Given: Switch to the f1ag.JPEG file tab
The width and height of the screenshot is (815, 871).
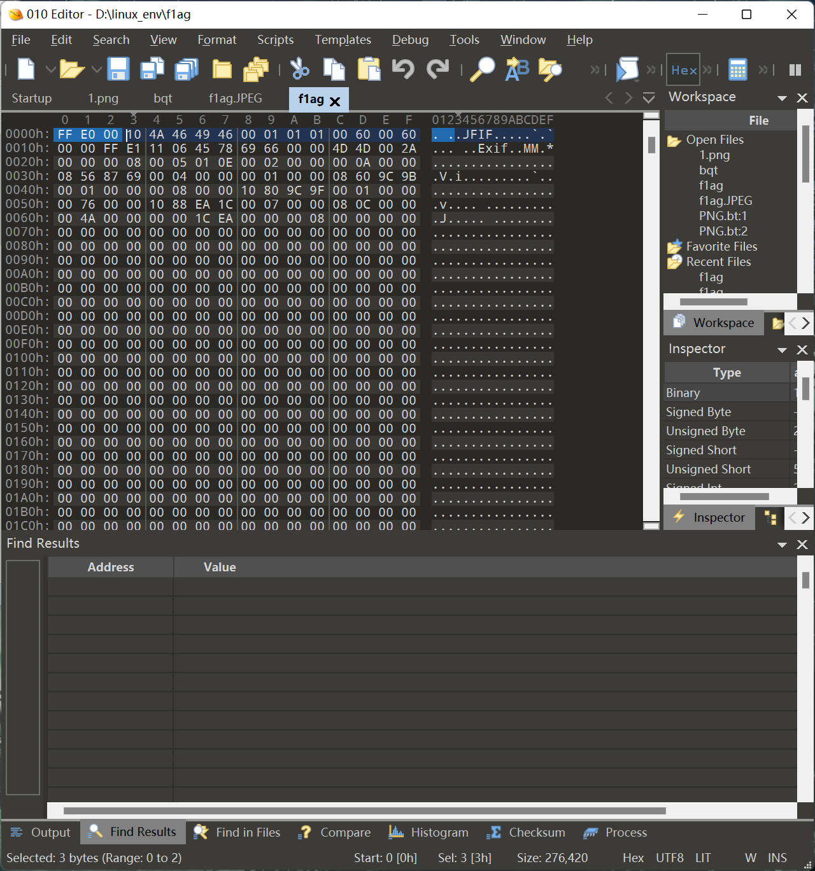Looking at the screenshot, I should click(x=236, y=99).
